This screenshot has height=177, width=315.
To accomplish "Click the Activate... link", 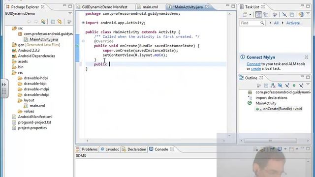I will pos(294,23).
